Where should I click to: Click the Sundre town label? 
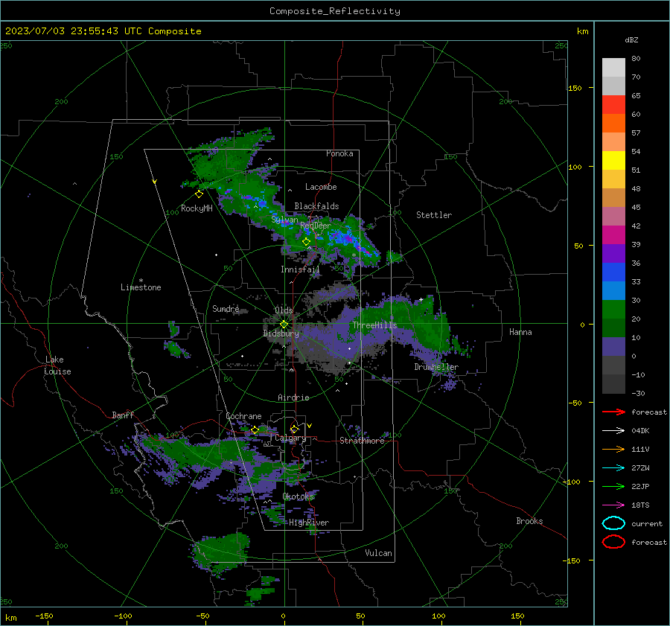(226, 308)
